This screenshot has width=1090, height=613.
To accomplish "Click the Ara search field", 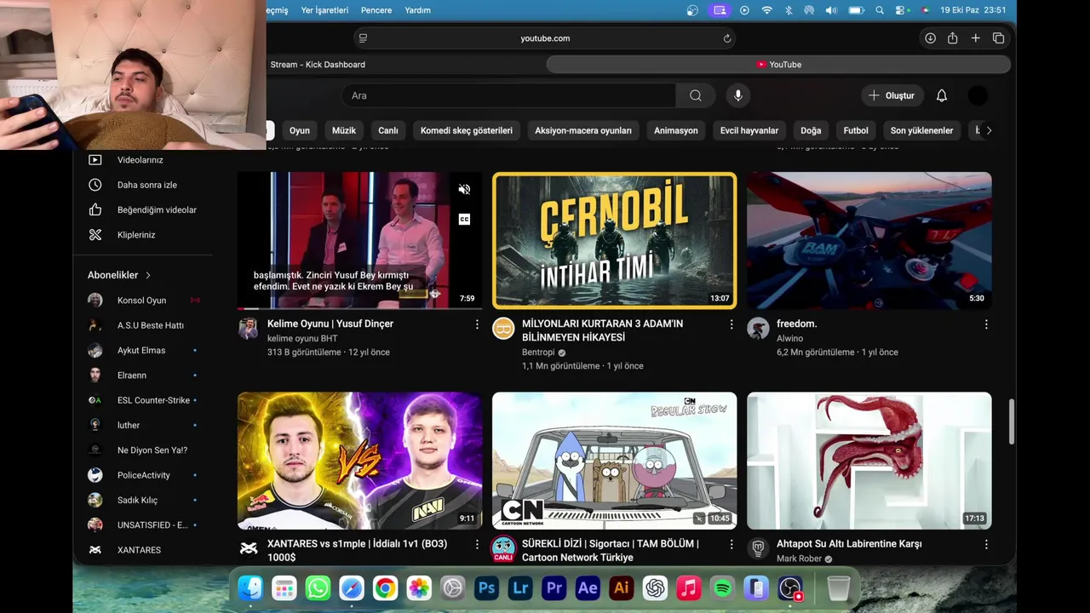I will pos(509,95).
